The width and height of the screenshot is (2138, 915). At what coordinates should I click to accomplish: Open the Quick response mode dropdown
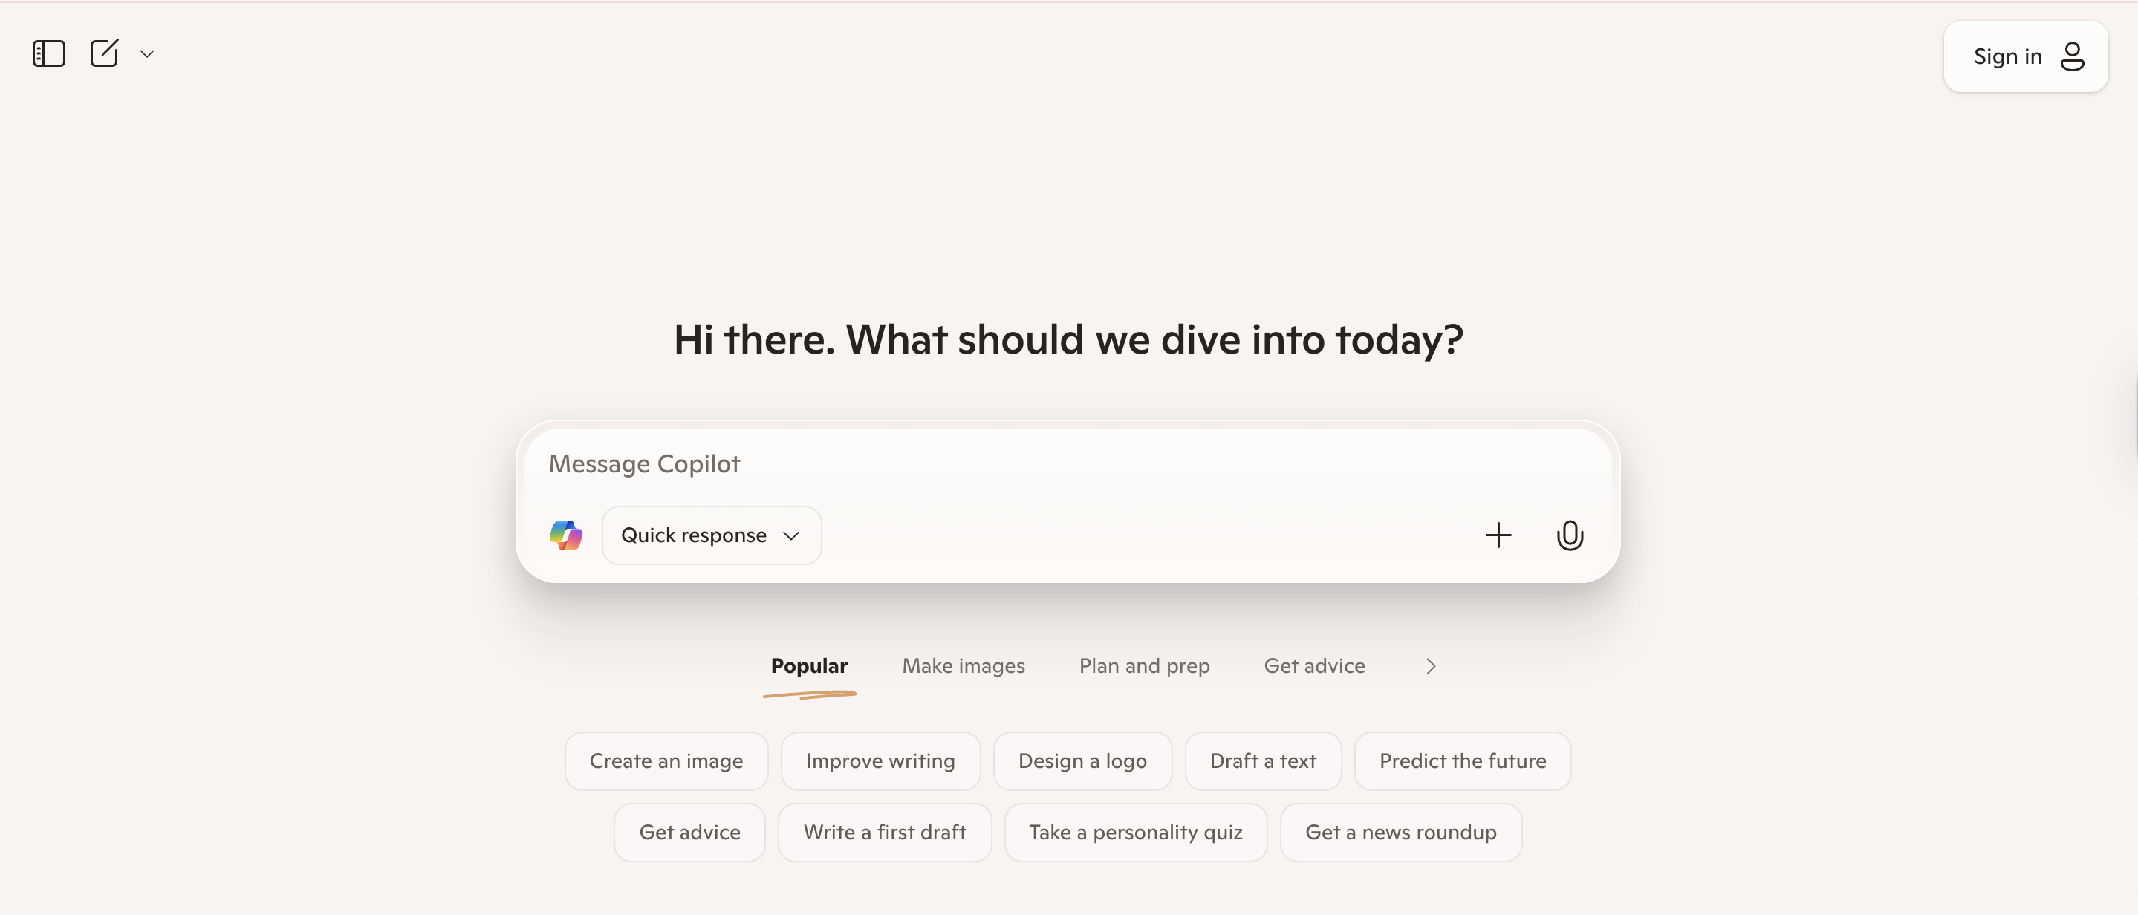point(711,535)
